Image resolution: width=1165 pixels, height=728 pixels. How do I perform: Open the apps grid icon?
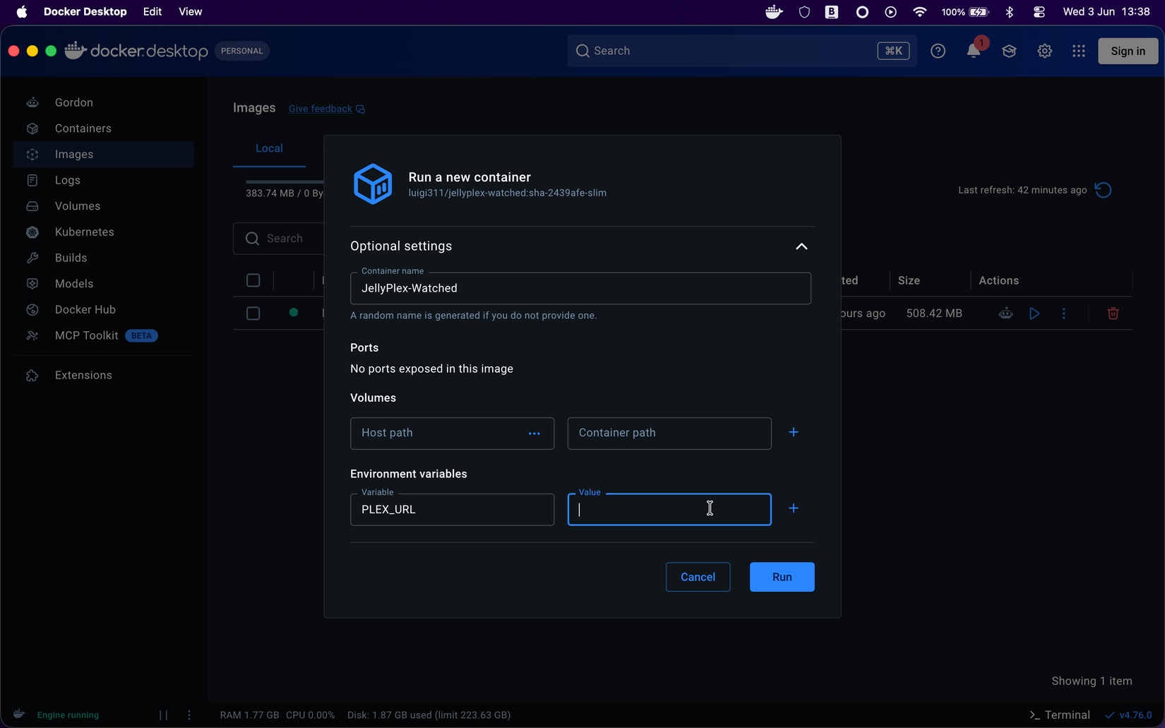tap(1078, 51)
